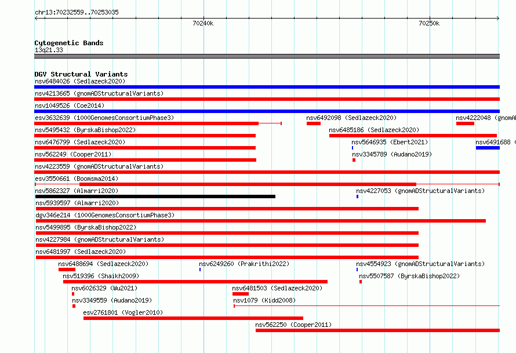Open nsv6476799 (Sedlazeck2020) label
This screenshot has height=353, width=516.
(80, 142)
